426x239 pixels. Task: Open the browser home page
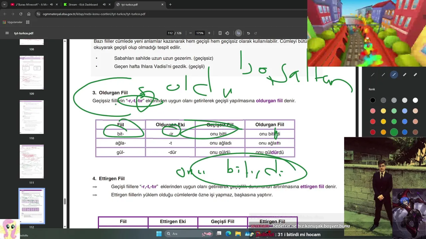[29, 14]
